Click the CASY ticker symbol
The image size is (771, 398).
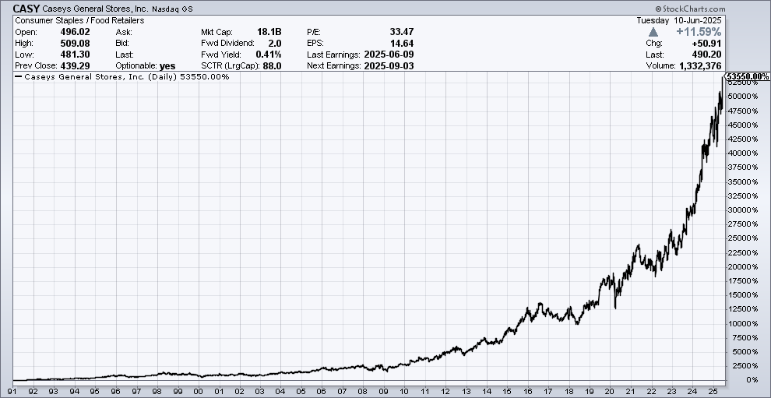click(26, 9)
